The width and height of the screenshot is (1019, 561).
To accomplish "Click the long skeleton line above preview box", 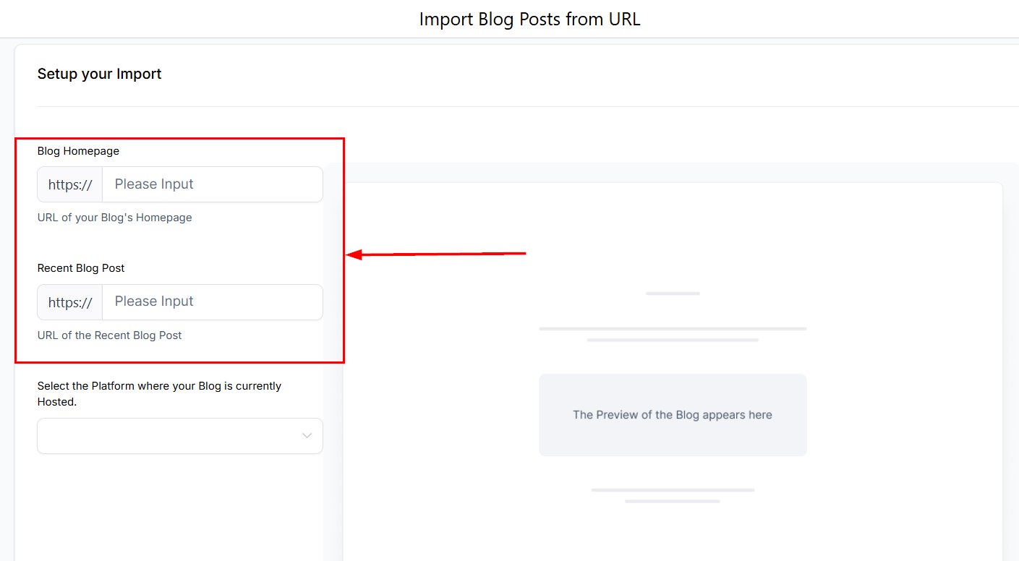I will [x=673, y=329].
